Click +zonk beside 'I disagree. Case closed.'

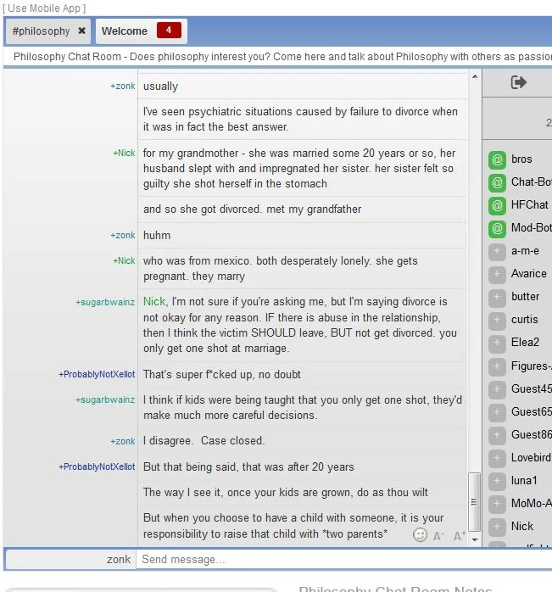coord(123,441)
